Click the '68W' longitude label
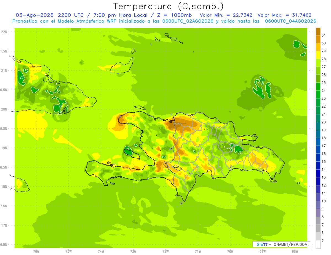 (x=295, y=251)
